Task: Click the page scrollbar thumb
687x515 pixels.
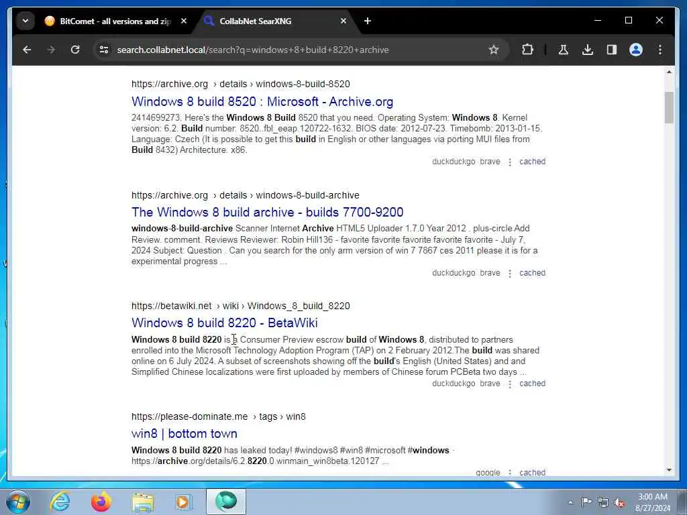Action: click(x=669, y=108)
